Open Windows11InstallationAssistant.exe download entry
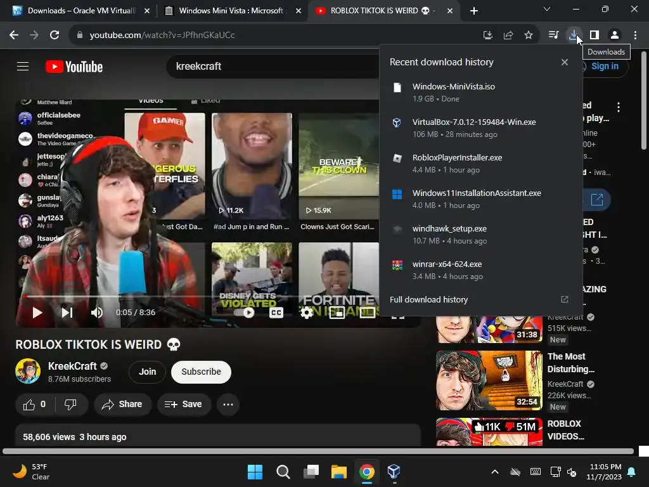 pyautogui.click(x=481, y=199)
